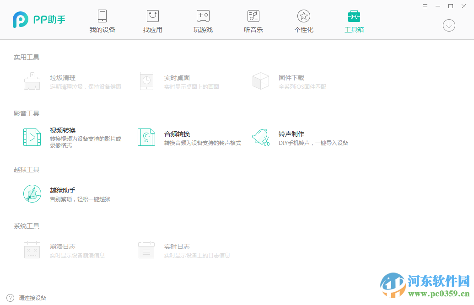Open the hamburger settings menu
Image resolution: width=474 pixels, height=305 pixels.
425,6
